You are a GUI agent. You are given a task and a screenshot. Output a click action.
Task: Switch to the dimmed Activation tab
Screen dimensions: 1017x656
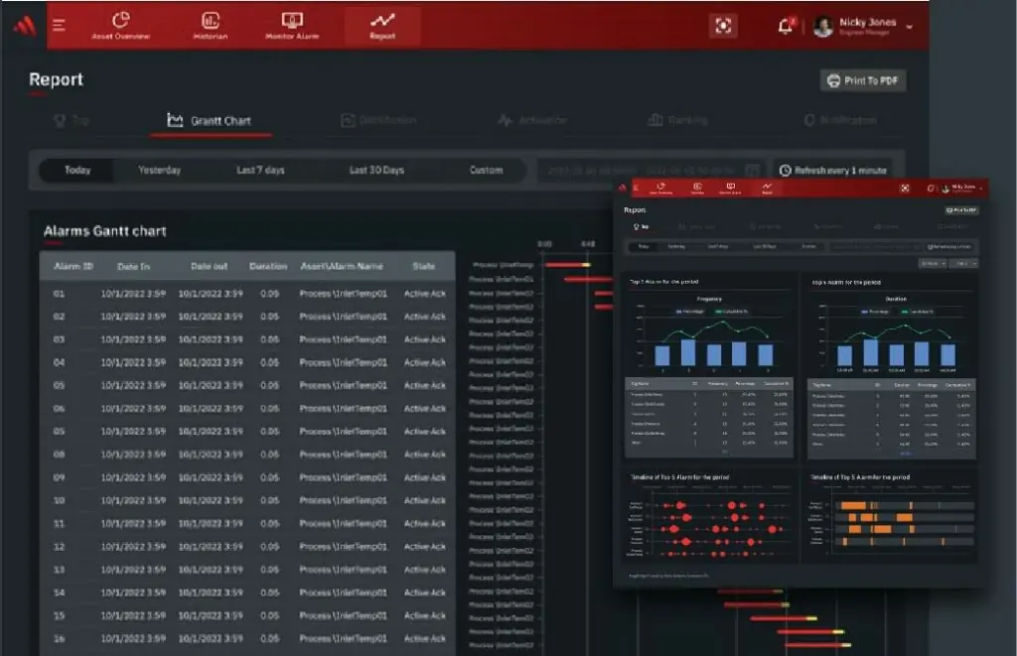tap(532, 120)
